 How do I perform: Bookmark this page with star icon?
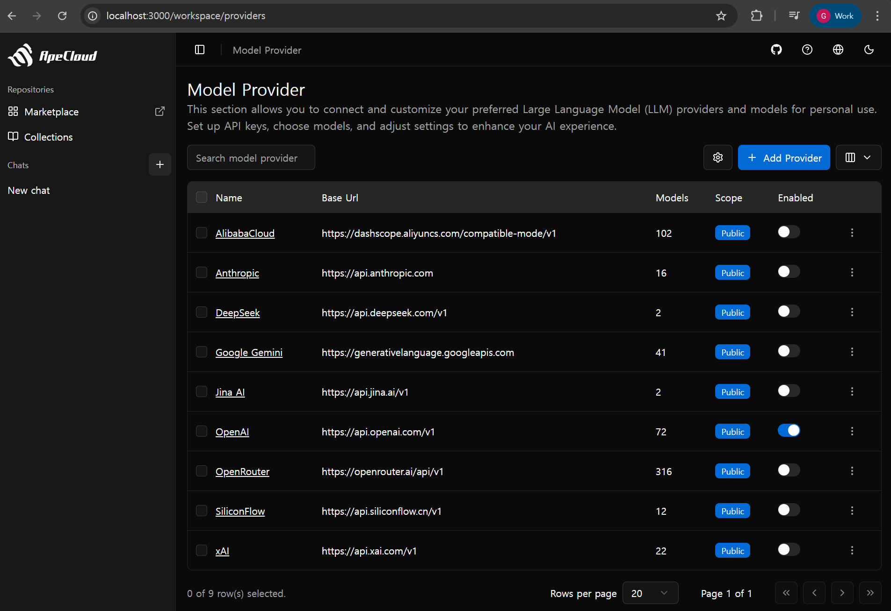pos(721,16)
